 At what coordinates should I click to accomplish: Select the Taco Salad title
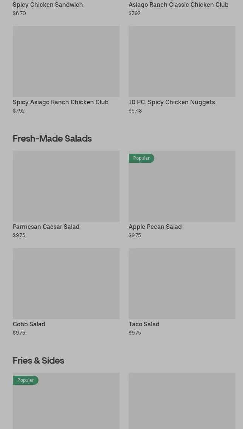(x=144, y=324)
